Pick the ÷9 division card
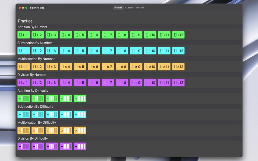258x161 pixels. click(x=136, y=83)
